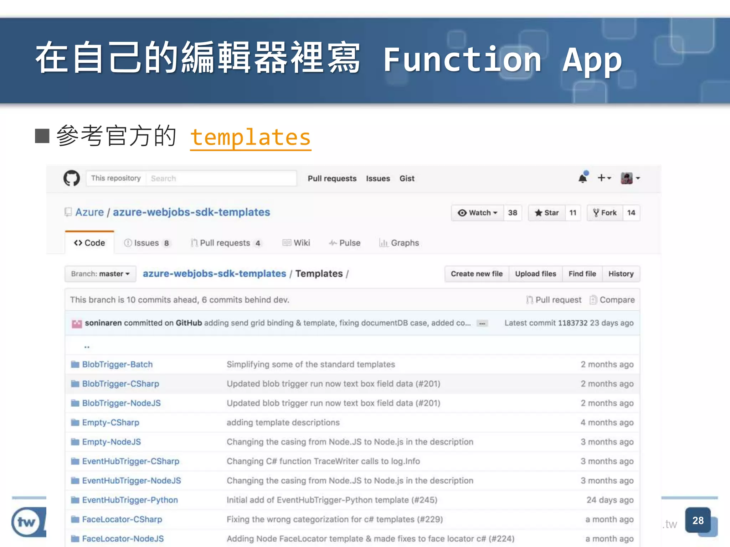The height and width of the screenshot is (547, 730).
Task: Click the Search repository field
Action: 221,178
